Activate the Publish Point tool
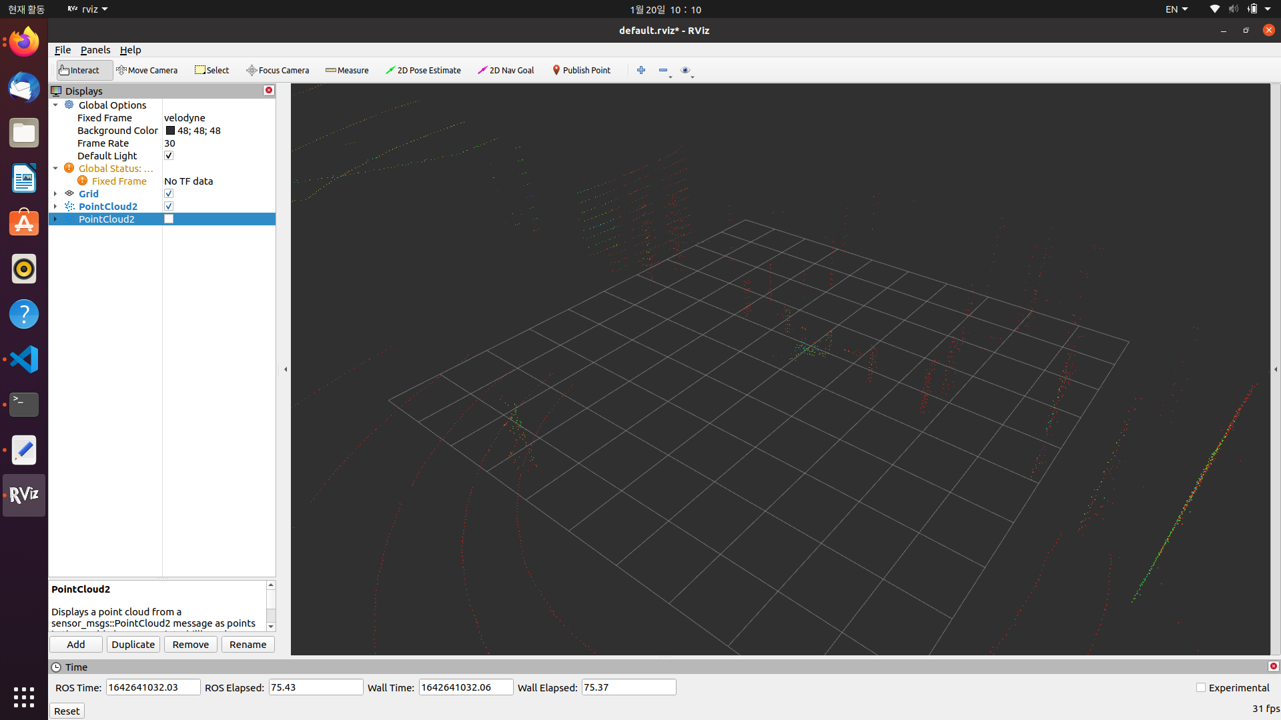 pyautogui.click(x=581, y=70)
